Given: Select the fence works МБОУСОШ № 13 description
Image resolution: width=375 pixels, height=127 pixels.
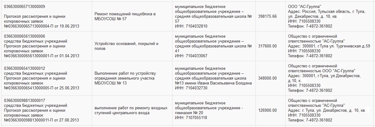Looking at the screenshot, I should click(x=125, y=78).
